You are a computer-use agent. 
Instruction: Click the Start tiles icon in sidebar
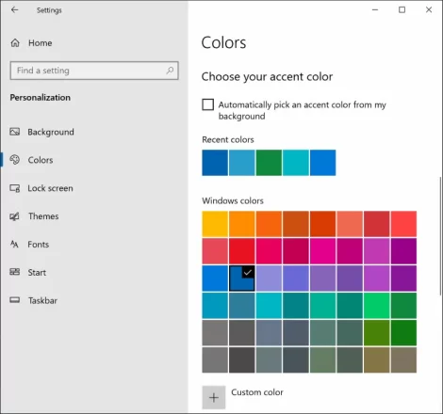(15, 272)
